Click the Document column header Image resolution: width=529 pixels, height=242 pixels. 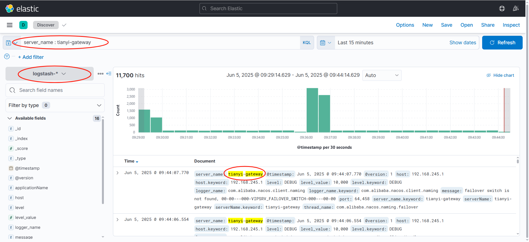pos(205,161)
